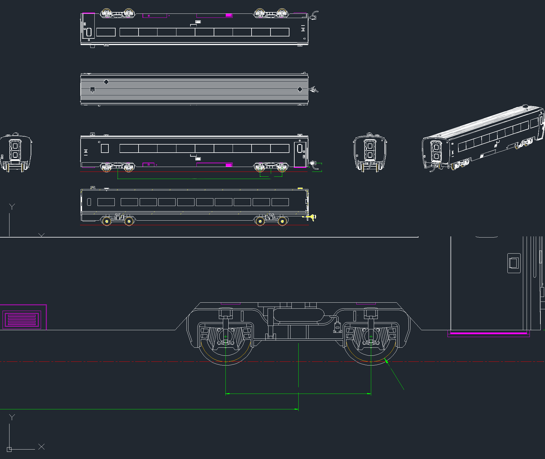
Task: Select the air reservoir tank in the bogie center
Action: pyautogui.click(x=298, y=315)
